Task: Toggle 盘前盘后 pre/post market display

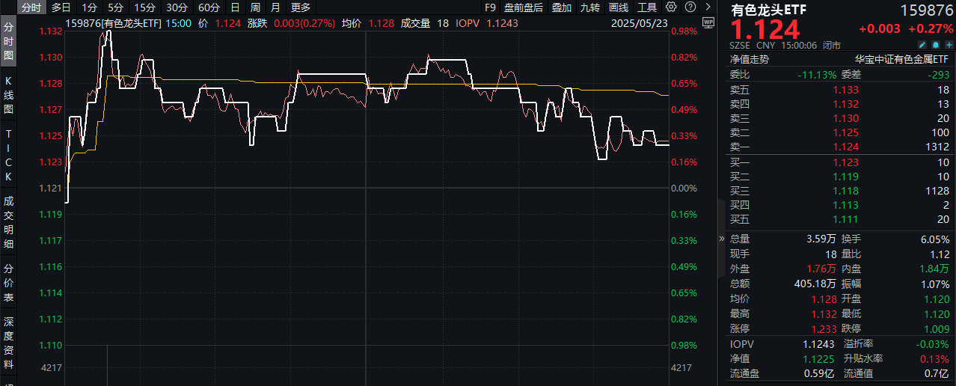Action: tap(523, 7)
